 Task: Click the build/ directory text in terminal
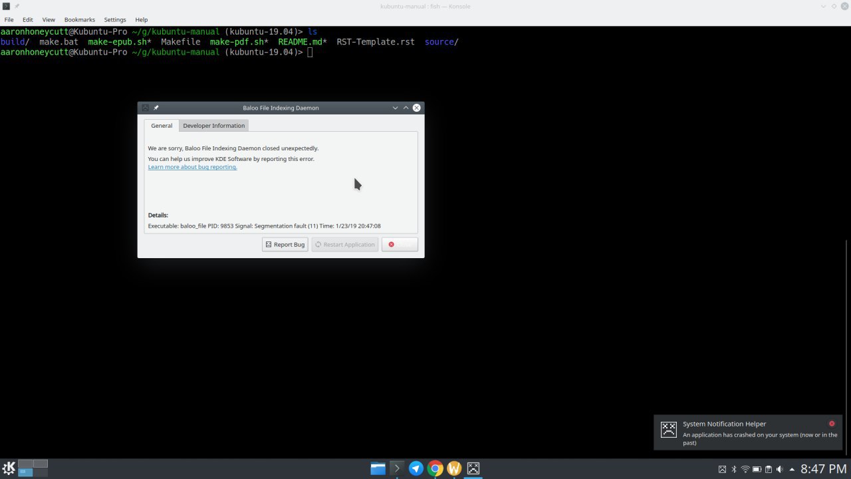click(15, 42)
